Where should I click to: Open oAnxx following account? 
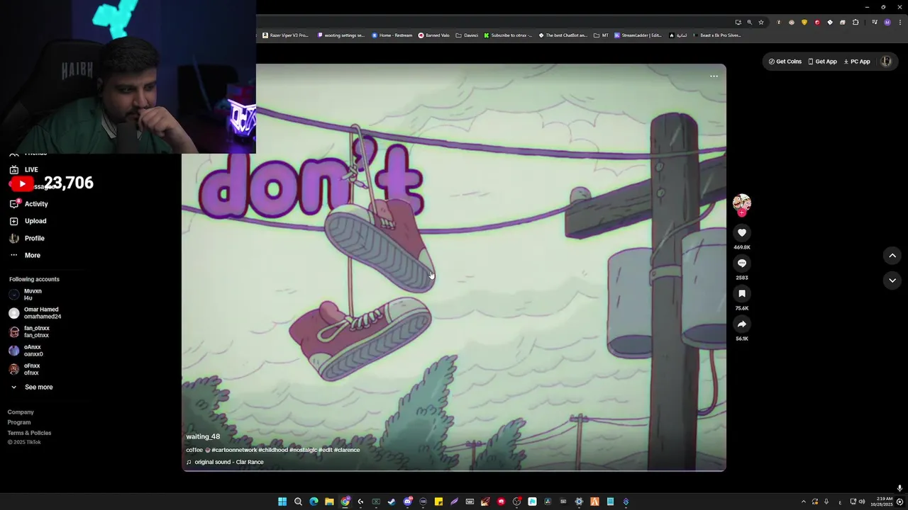pos(26,351)
